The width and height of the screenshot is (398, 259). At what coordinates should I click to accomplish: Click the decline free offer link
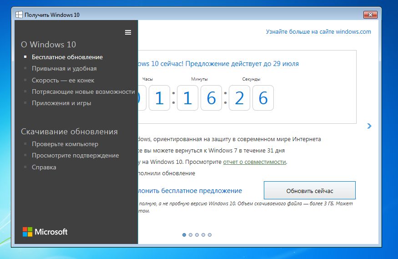click(x=190, y=191)
